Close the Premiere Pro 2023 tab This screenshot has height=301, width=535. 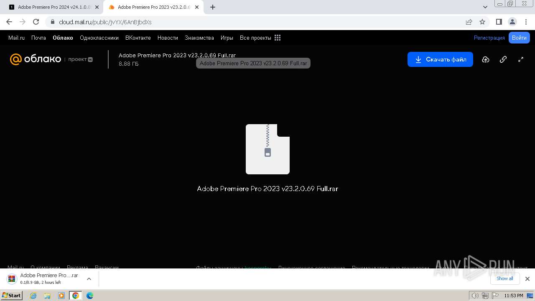pyautogui.click(x=197, y=7)
